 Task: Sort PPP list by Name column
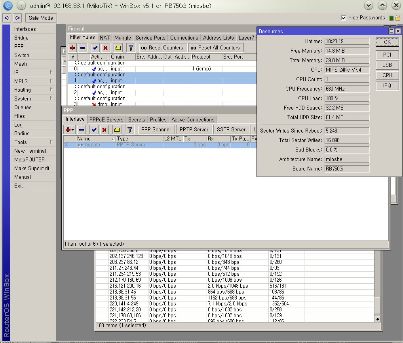point(96,139)
